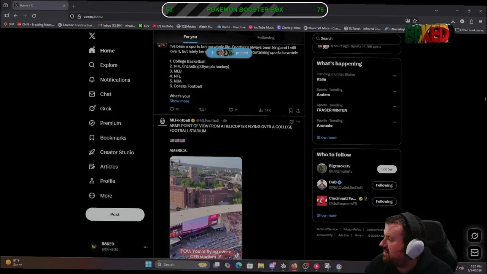487x274 pixels.
Task: Open a new browser tab
Action: [74, 6]
